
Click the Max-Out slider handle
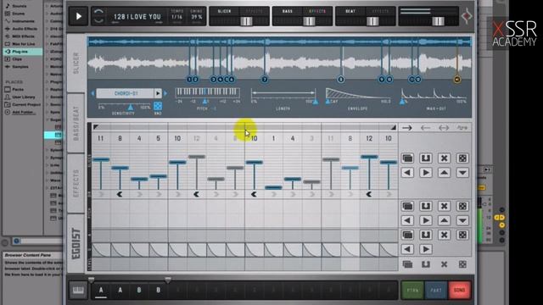pyautogui.click(x=402, y=102)
